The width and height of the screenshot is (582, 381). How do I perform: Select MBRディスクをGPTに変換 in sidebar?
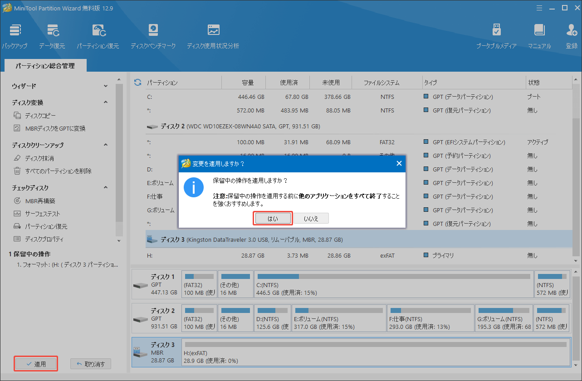(49, 128)
